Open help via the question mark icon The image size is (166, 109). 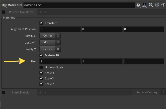(x=163, y=5)
